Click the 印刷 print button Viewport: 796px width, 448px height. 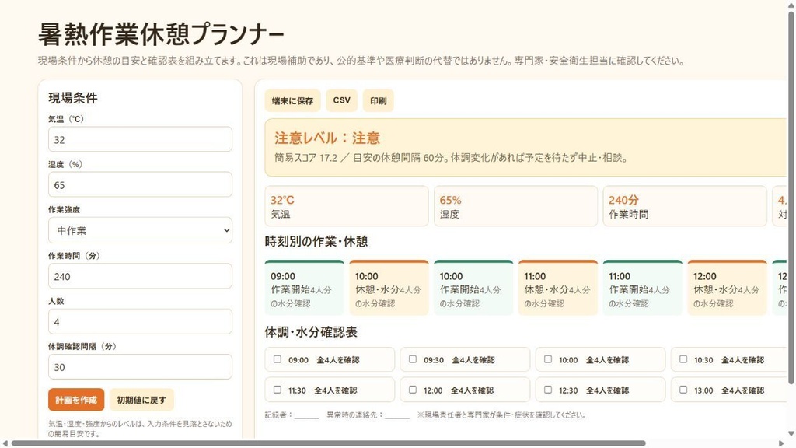point(379,100)
